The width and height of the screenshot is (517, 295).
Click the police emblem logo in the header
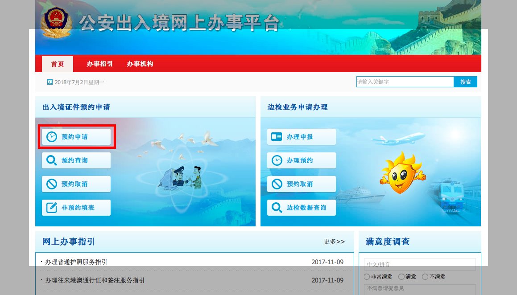click(x=56, y=22)
